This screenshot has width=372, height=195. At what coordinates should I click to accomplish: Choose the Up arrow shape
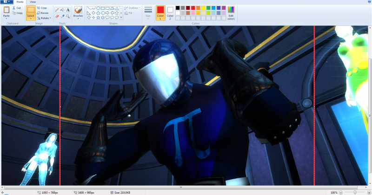[x=117, y=13]
